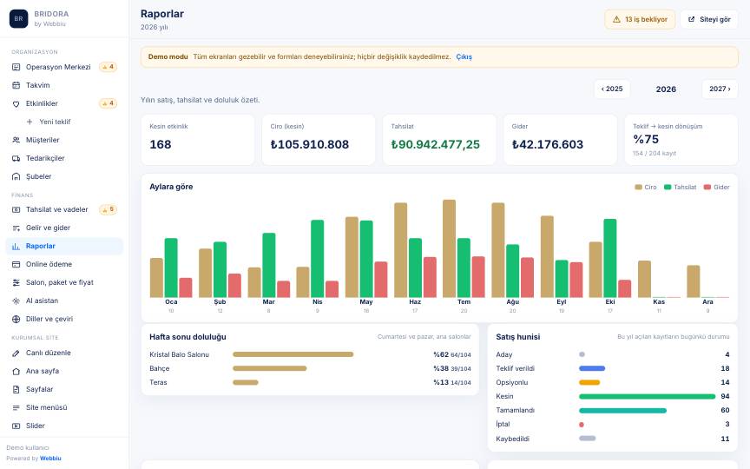This screenshot has width=750, height=469.
Task: Open Operasyon Merkezi icon in sidebar
Action: pyautogui.click(x=16, y=67)
